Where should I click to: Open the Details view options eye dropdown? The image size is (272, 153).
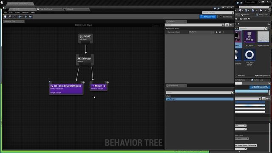click(x=231, y=25)
